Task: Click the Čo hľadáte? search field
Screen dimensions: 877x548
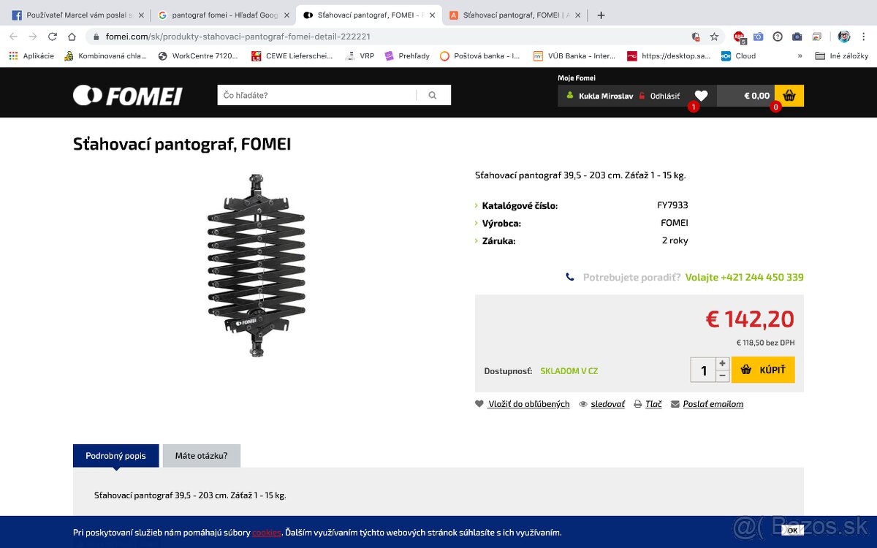Action: click(x=318, y=95)
